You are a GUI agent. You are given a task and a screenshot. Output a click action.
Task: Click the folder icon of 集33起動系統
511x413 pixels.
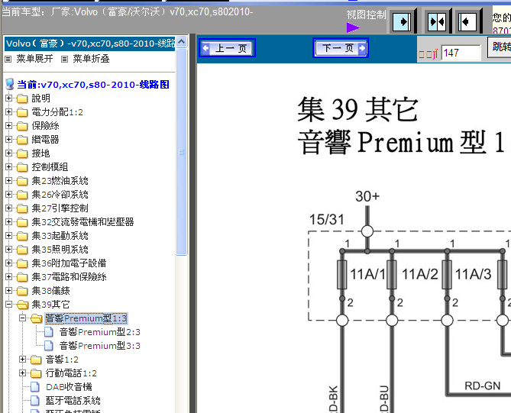click(22, 236)
